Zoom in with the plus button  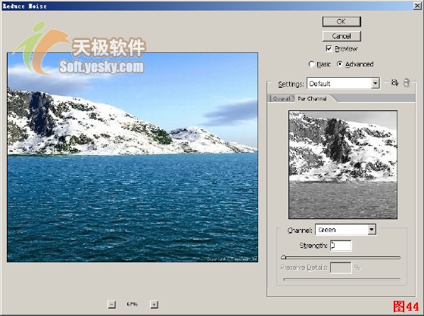154,305
